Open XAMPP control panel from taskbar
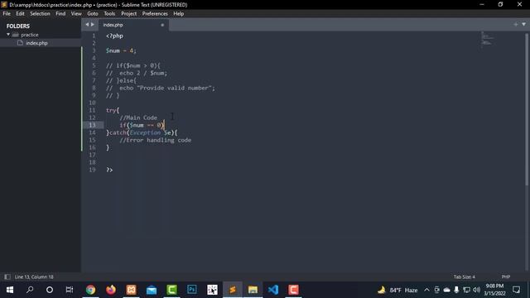This screenshot has width=530, height=298. pyautogui.click(x=131, y=290)
